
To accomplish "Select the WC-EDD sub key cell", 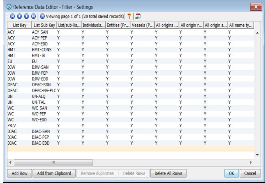I will 44,120.
